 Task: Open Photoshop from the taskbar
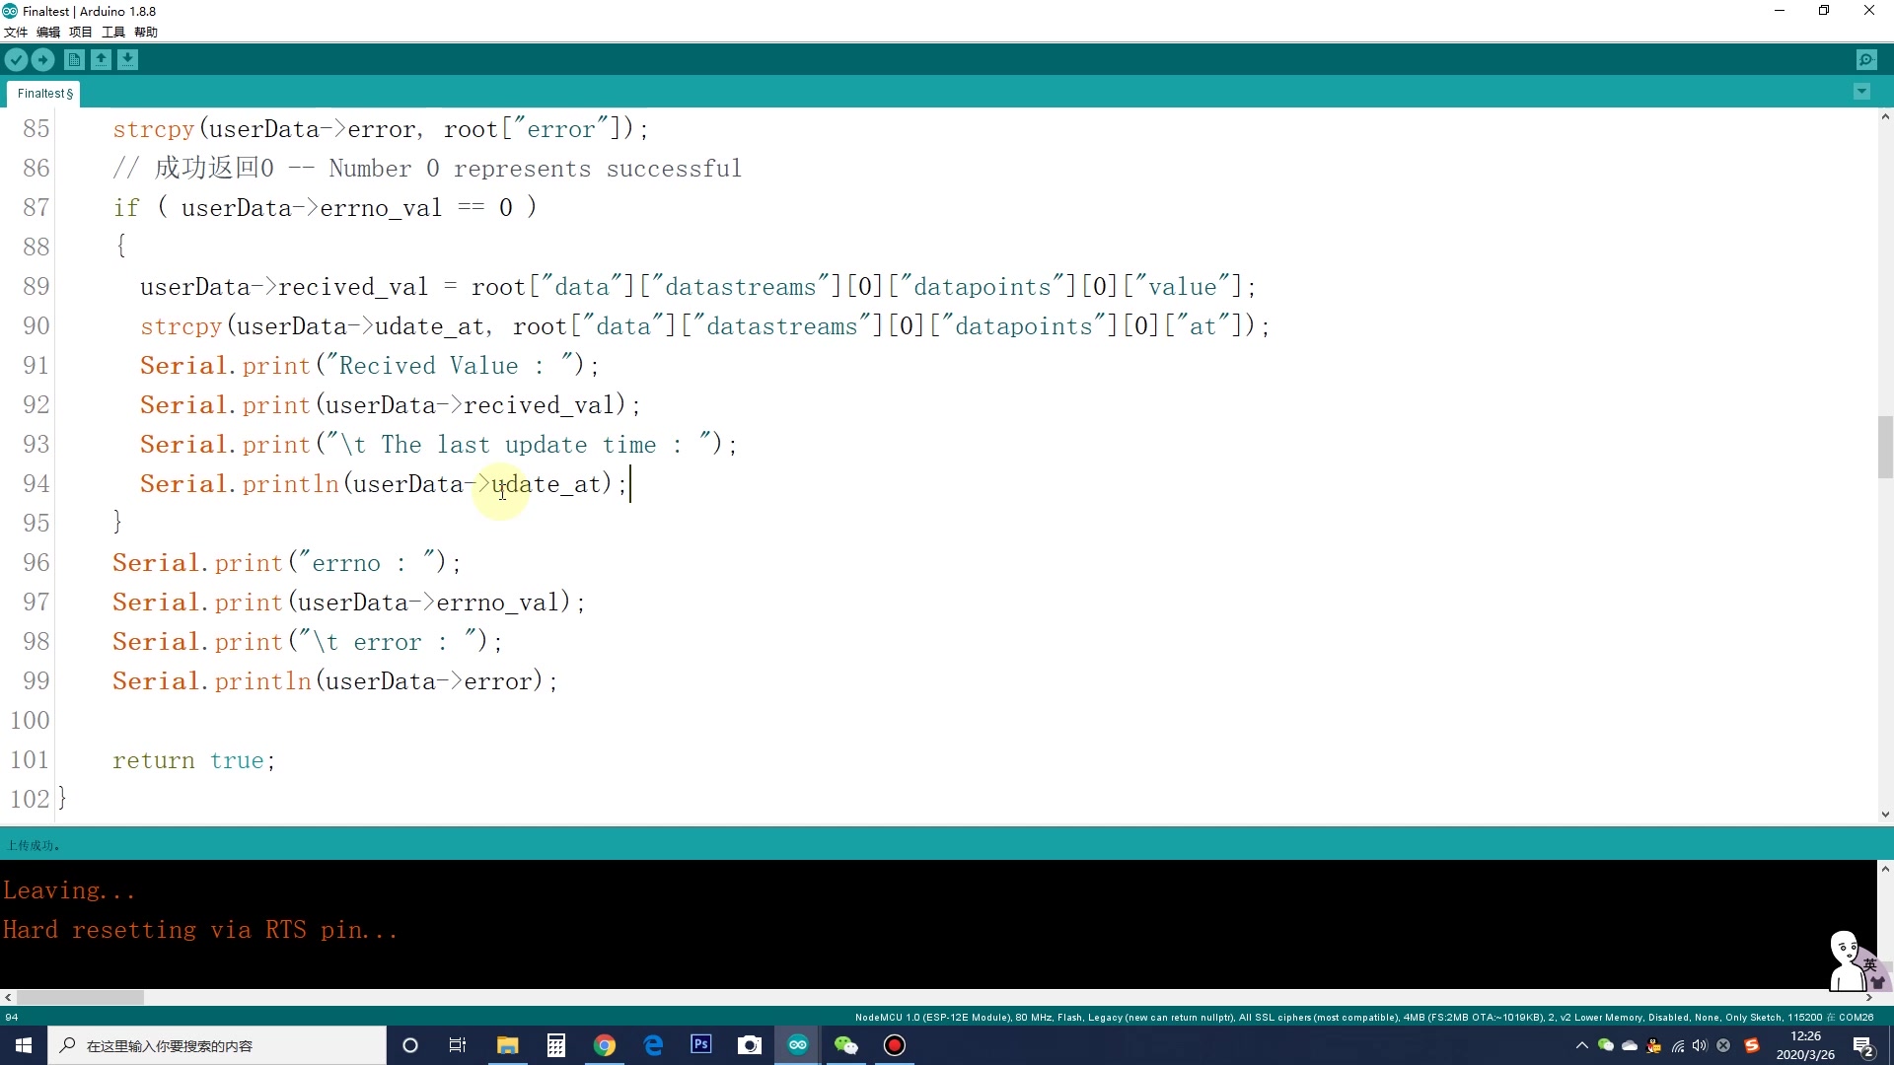(x=701, y=1045)
